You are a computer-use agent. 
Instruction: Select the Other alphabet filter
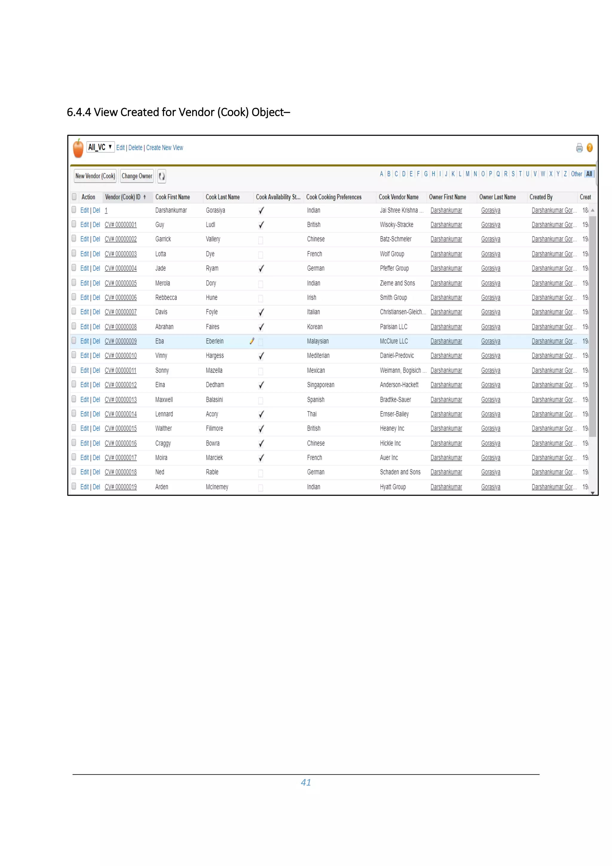[576, 174]
